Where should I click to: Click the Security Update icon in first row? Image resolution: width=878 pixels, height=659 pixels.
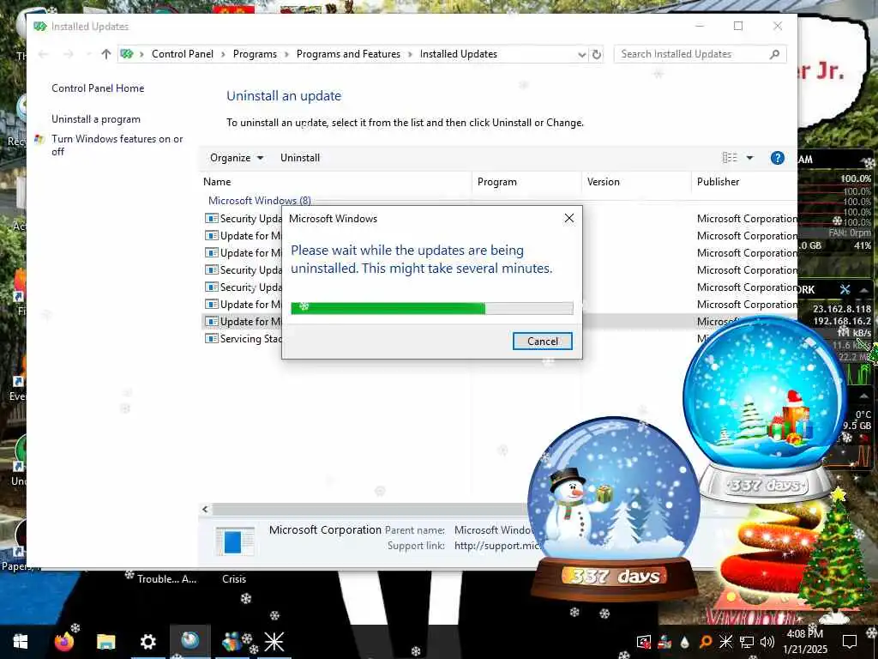pyautogui.click(x=212, y=218)
